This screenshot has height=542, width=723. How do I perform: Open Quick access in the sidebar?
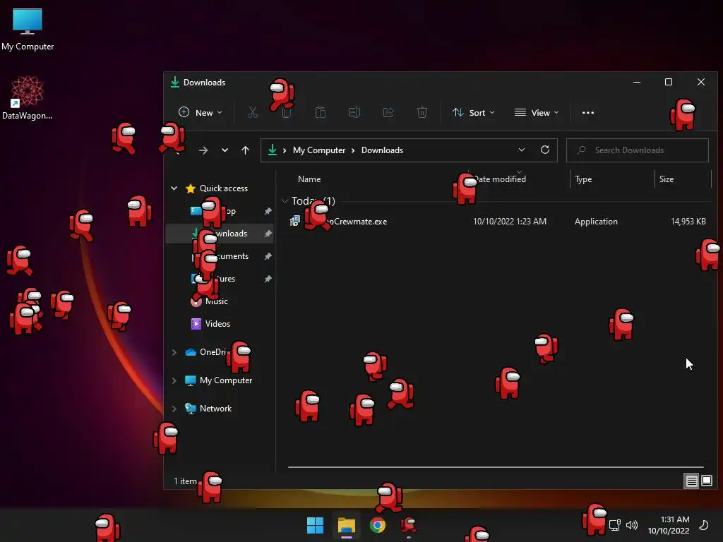click(x=224, y=188)
